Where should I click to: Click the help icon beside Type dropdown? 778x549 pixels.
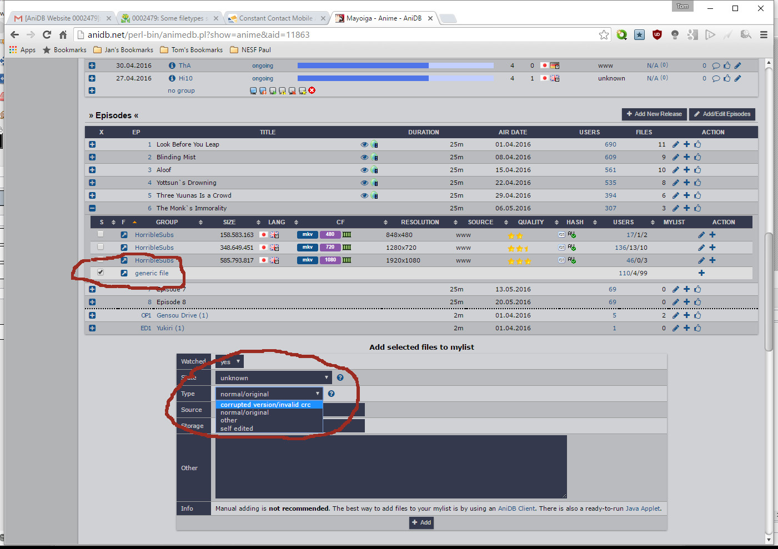[331, 394]
